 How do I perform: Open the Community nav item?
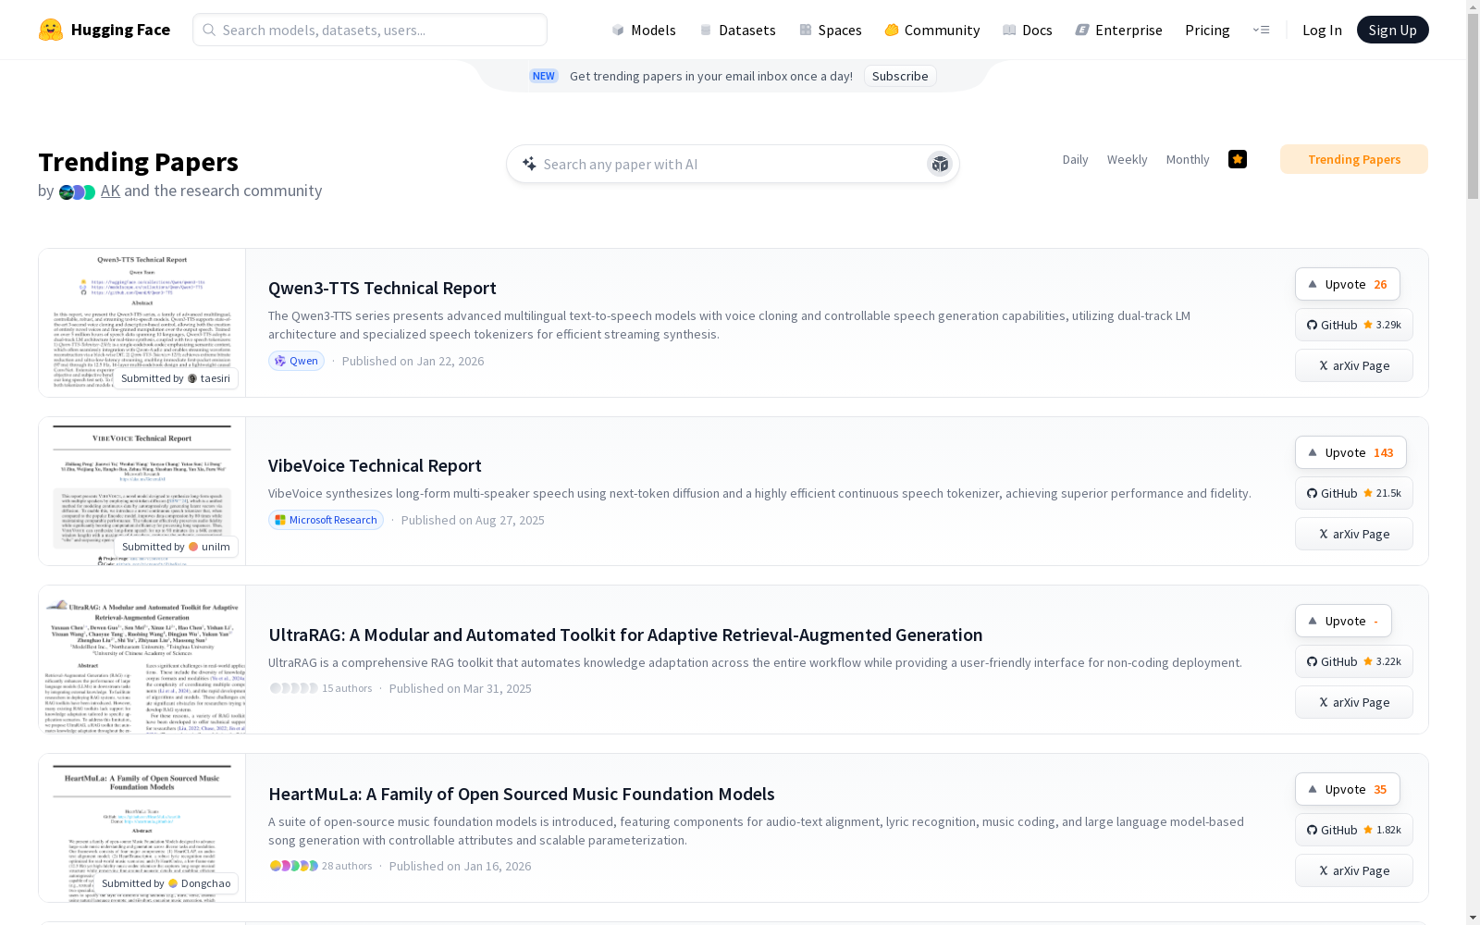tap(931, 30)
